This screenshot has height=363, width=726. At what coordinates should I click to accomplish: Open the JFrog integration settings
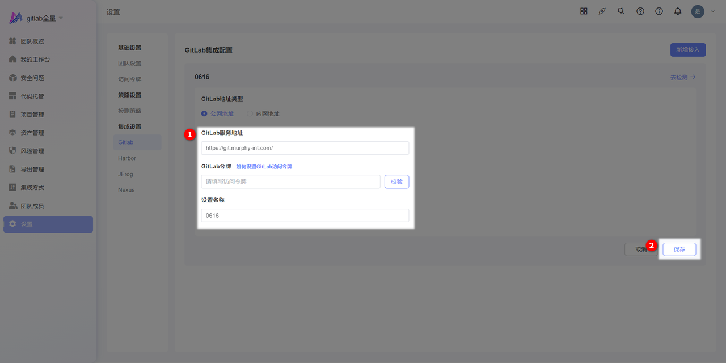pyautogui.click(x=125, y=174)
